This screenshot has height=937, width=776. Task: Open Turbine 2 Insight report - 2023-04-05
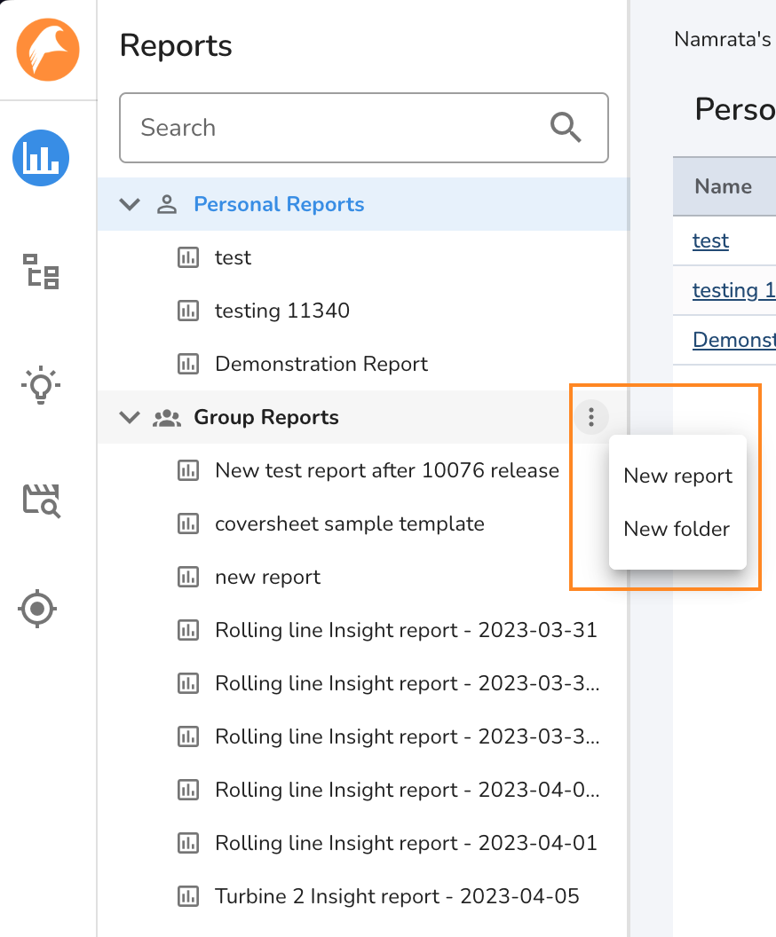397,896
